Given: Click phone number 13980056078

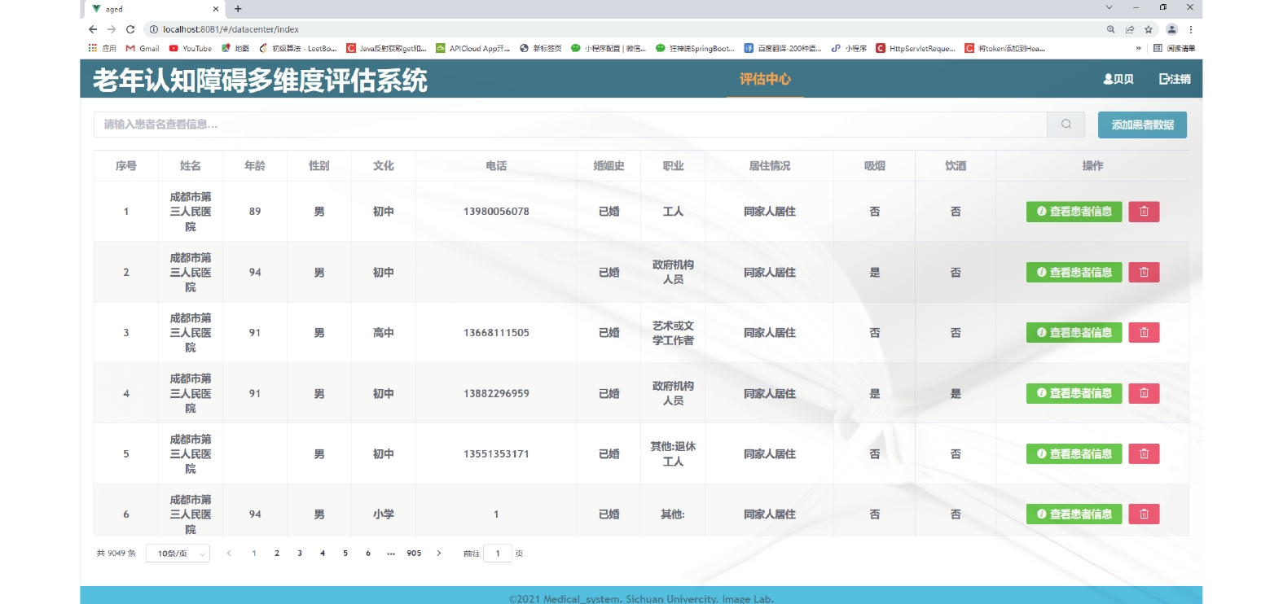Looking at the screenshot, I should (x=496, y=212).
